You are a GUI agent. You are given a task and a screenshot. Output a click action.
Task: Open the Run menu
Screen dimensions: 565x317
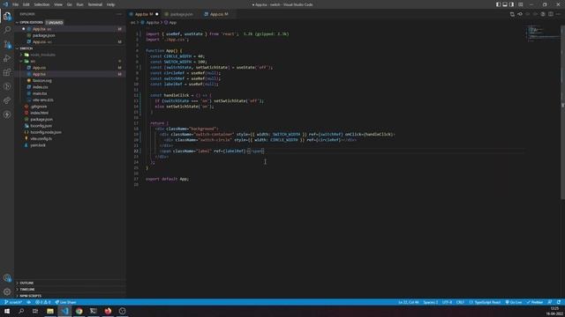click(x=79, y=4)
